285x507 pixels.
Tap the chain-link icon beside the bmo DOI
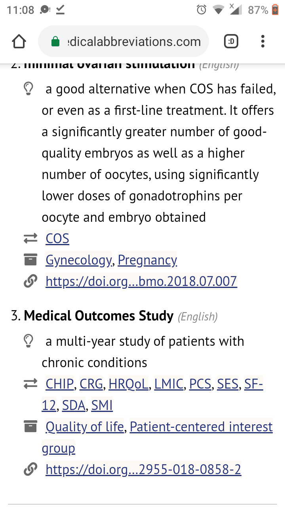pyautogui.click(x=30, y=281)
